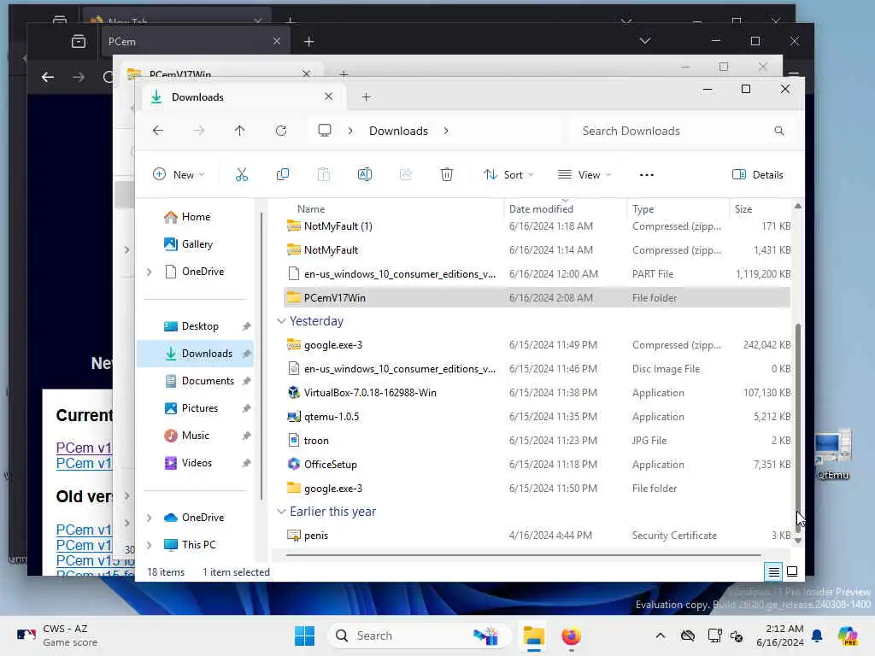Open the New dropdown menu
This screenshot has height=656, width=875.
click(x=179, y=174)
